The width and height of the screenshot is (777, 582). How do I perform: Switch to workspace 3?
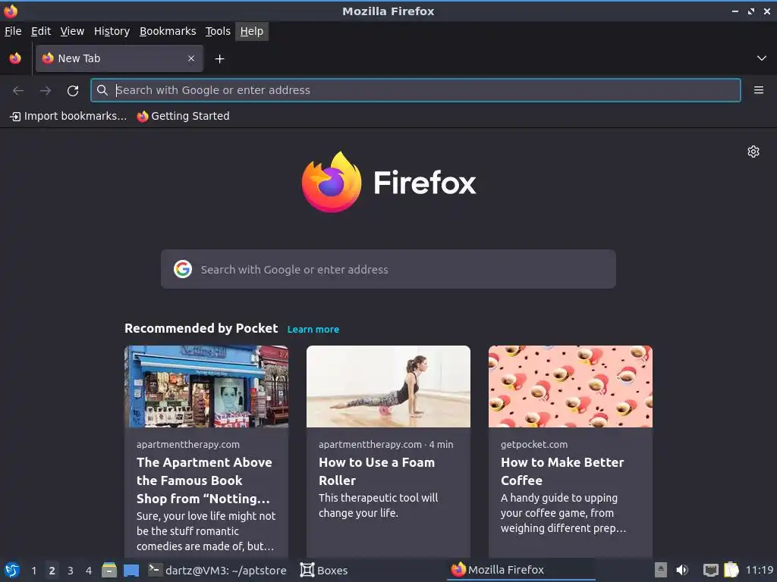pyautogui.click(x=71, y=571)
